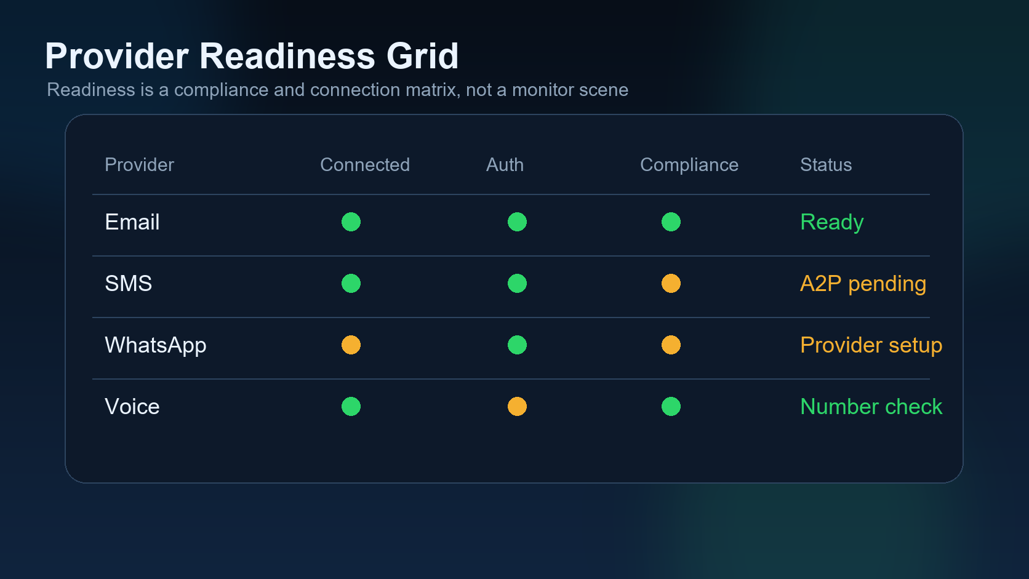The height and width of the screenshot is (579, 1029).
Task: Select the Compliance column header
Action: click(x=689, y=165)
